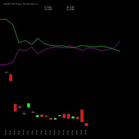Select the green 13 Apr candlestick
Image resolution: width=139 pixels, height=139 pixels.
pos(29,105)
